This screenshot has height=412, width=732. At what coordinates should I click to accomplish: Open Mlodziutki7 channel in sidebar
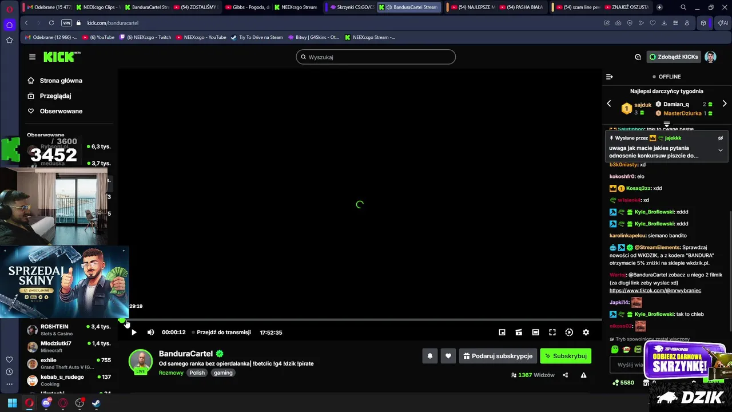pyautogui.click(x=69, y=346)
